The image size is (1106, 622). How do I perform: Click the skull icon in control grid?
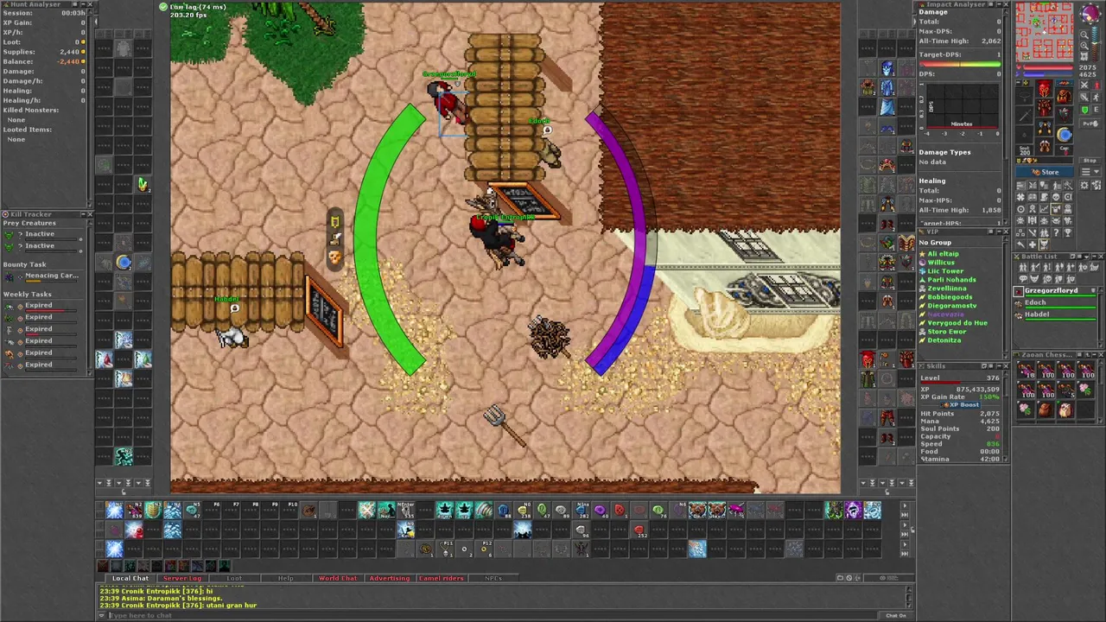[x=1056, y=197]
